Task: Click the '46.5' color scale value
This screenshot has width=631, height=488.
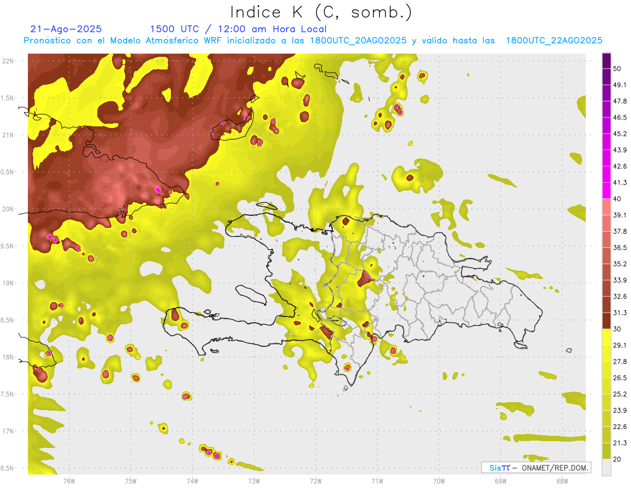Action: (x=620, y=117)
